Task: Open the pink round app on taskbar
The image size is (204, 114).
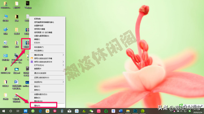Action: click(98, 111)
